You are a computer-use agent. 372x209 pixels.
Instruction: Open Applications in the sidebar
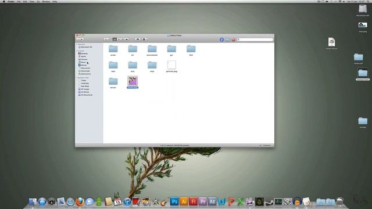tap(85, 74)
